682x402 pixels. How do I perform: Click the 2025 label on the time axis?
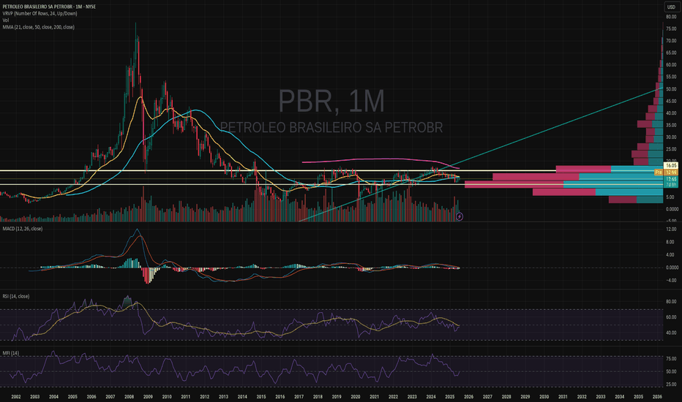450,397
